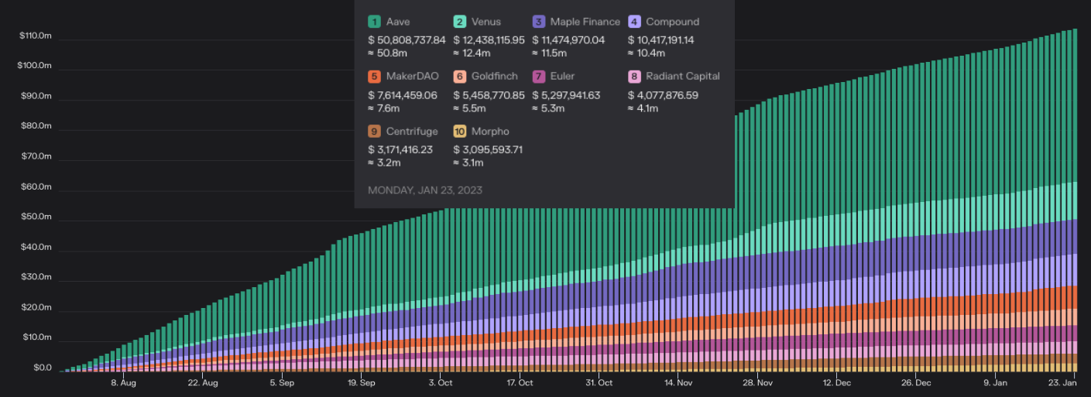1091x397 pixels.
Task: Select the Maple Finance label
Action: [585, 22]
